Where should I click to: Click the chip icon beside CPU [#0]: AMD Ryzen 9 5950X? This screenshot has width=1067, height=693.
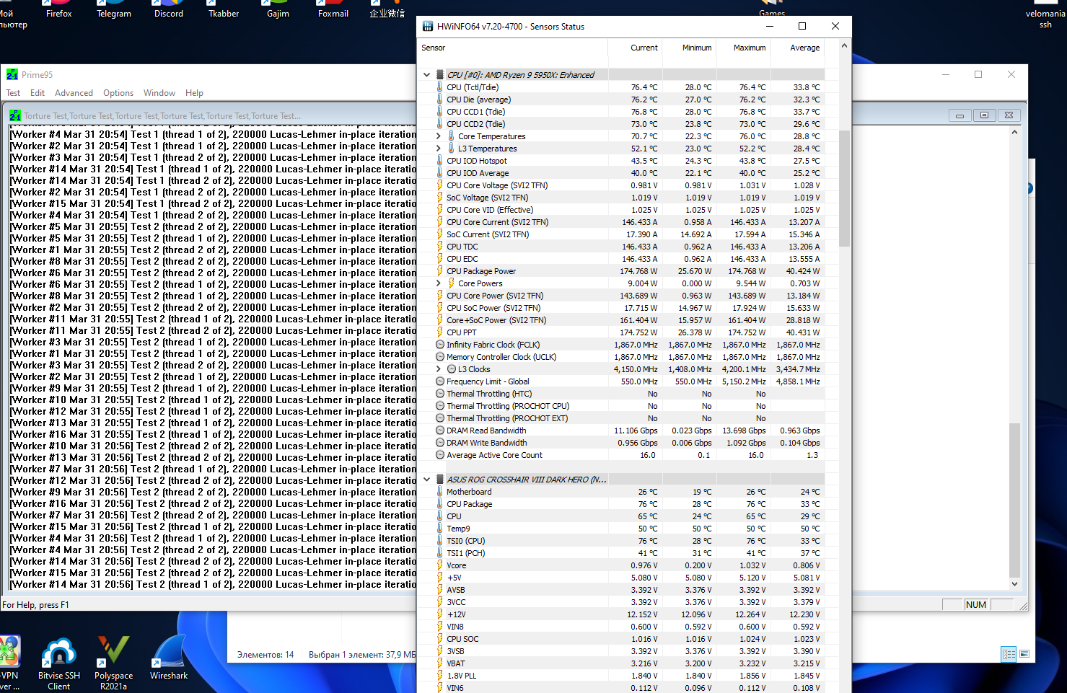440,75
